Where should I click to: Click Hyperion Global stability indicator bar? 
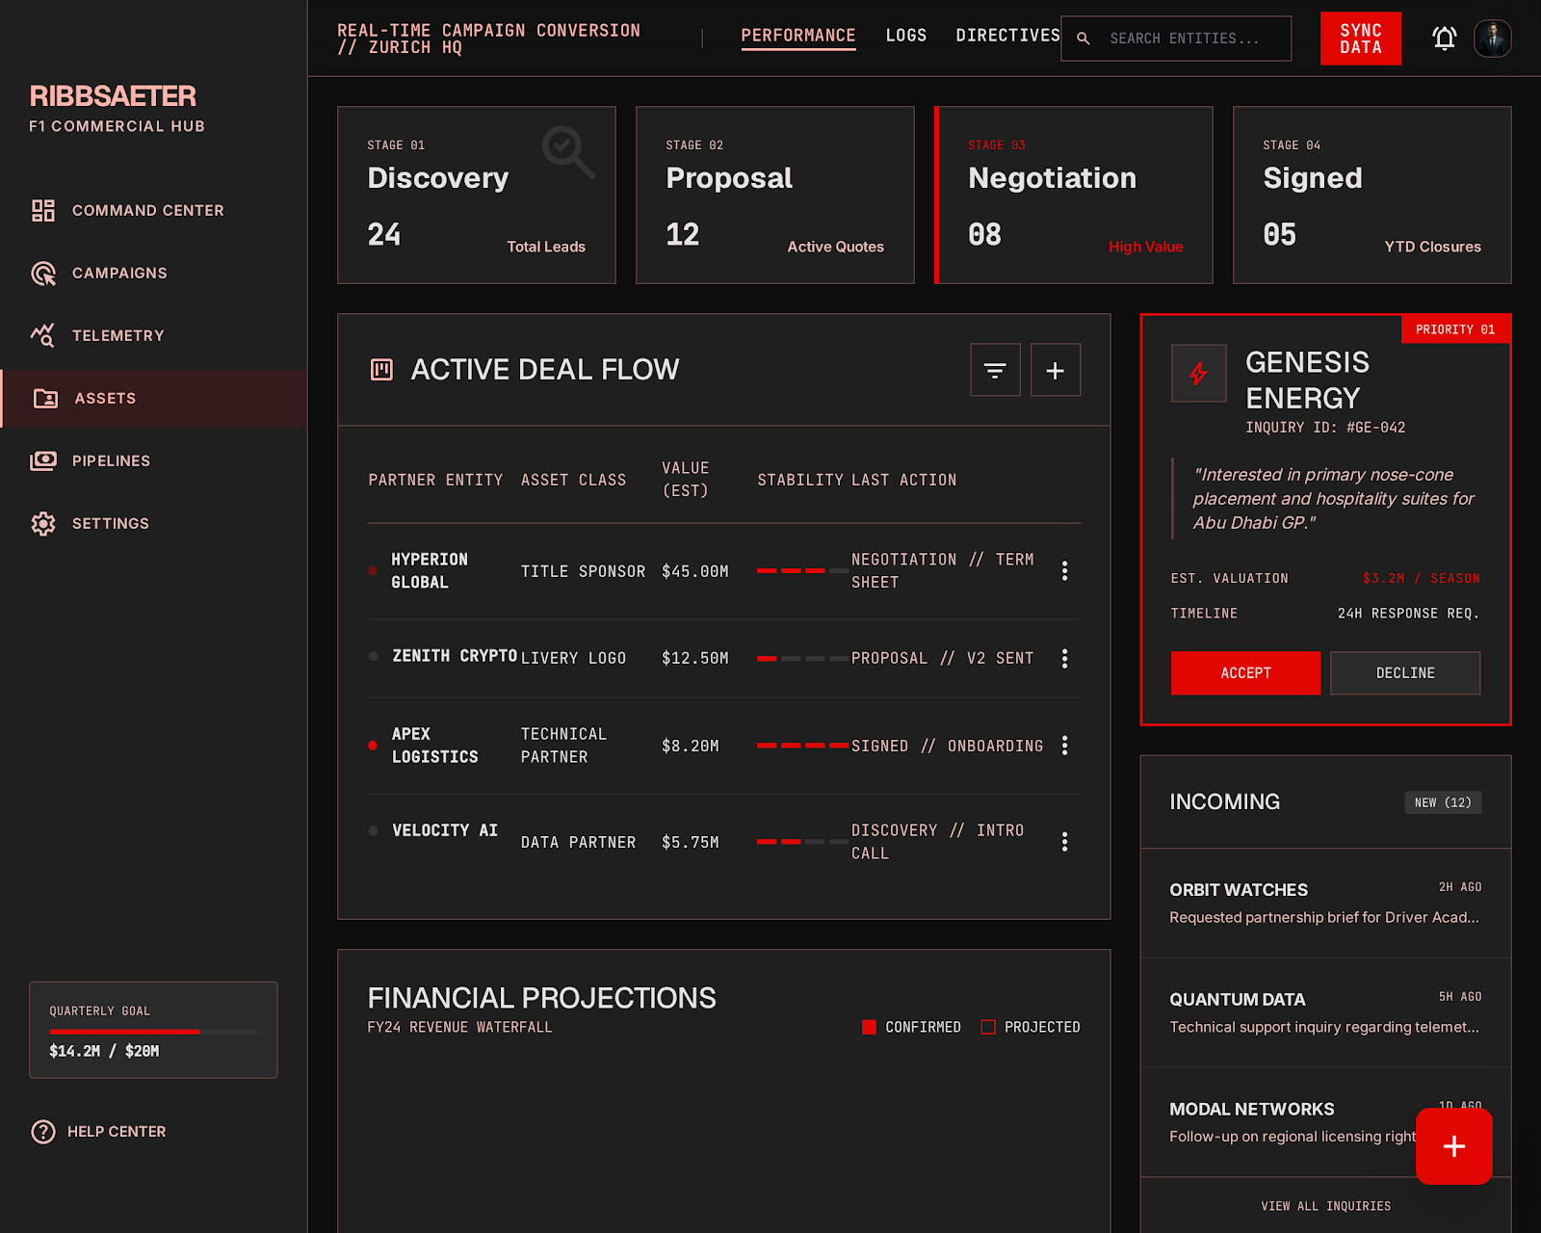802,571
